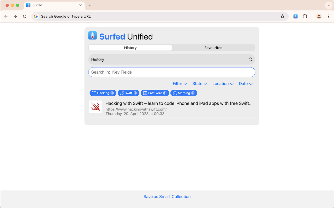Click the Surfed extension icon in toolbar
Viewport: 334px width, 208px height.
(295, 16)
